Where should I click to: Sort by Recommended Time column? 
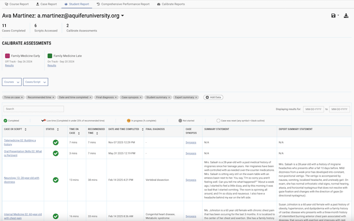point(97,133)
